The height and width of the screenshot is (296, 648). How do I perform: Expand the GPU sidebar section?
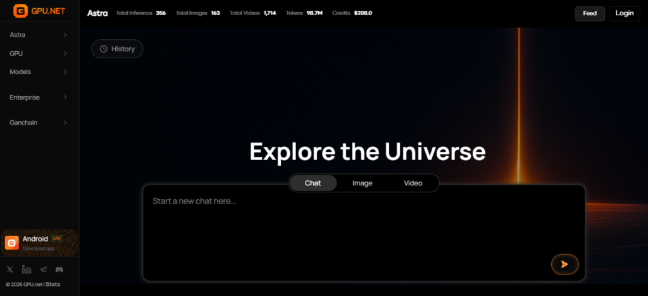39,54
